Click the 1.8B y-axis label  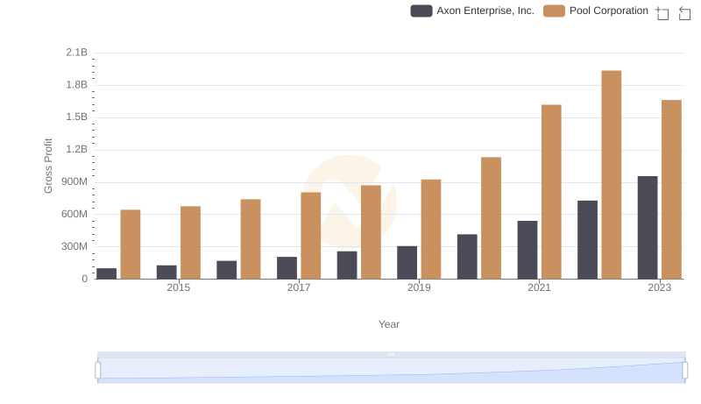(x=77, y=85)
